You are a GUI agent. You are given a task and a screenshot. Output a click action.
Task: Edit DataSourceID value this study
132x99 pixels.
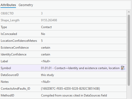tap(47, 75)
